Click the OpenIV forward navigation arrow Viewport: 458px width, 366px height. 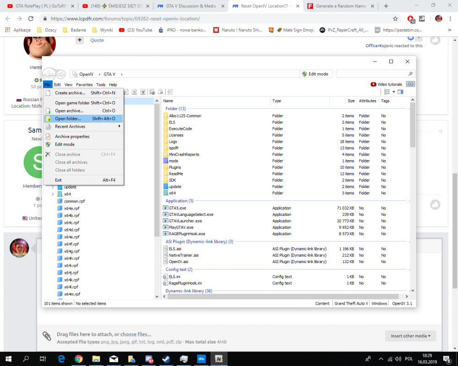(61, 75)
